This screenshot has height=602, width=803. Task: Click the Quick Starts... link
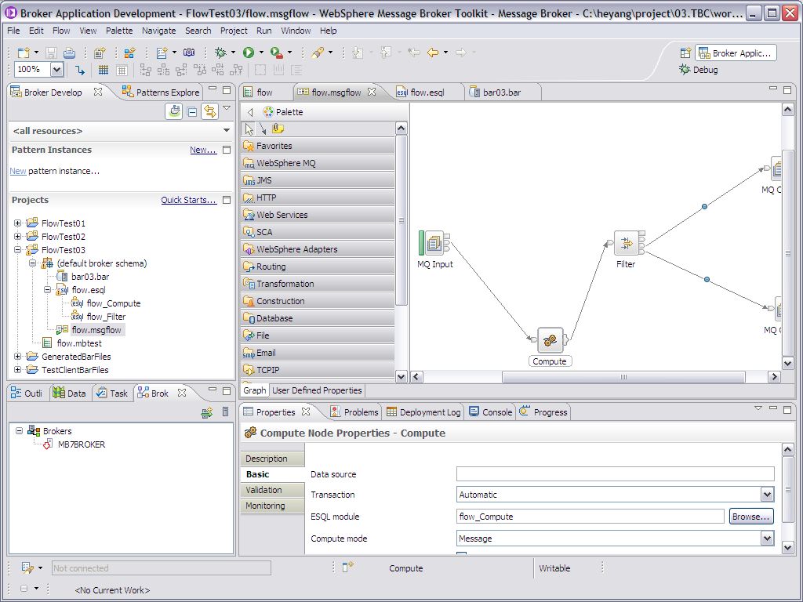coord(188,200)
